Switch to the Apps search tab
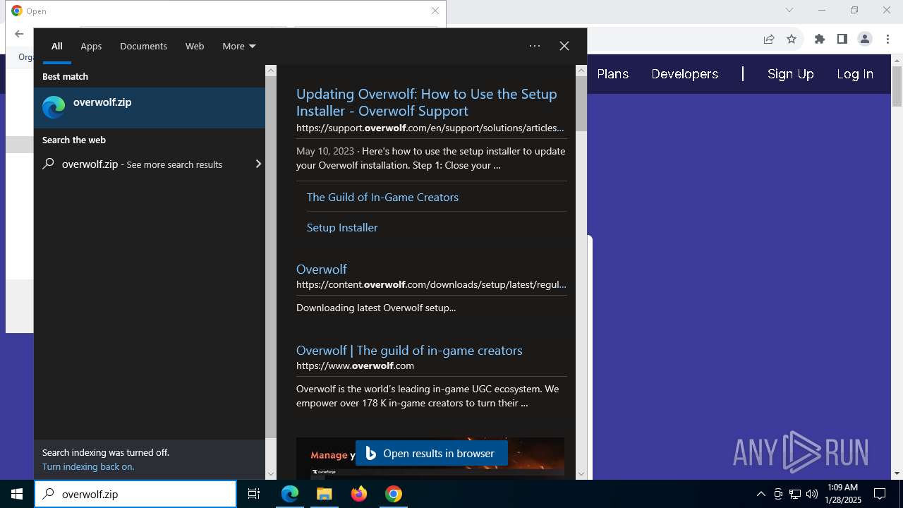Screen dimensions: 903x508 click(91, 46)
